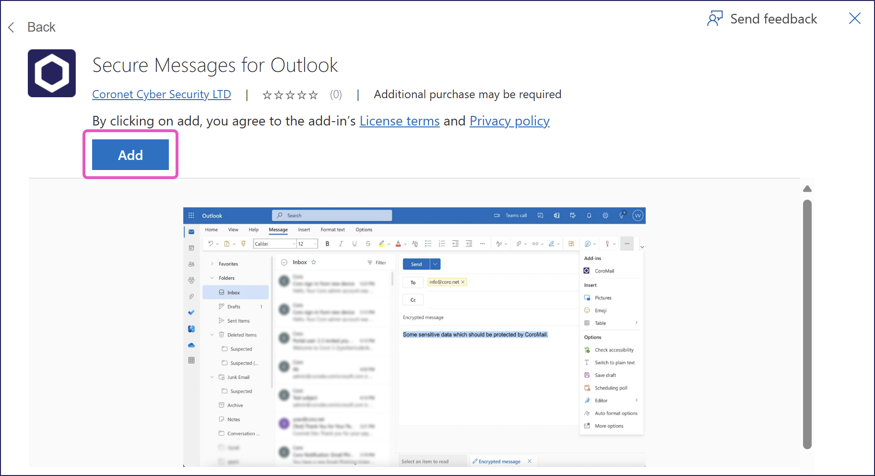Toggle the select-all circle beside Inbox header
The height and width of the screenshot is (476, 875).
[284, 262]
